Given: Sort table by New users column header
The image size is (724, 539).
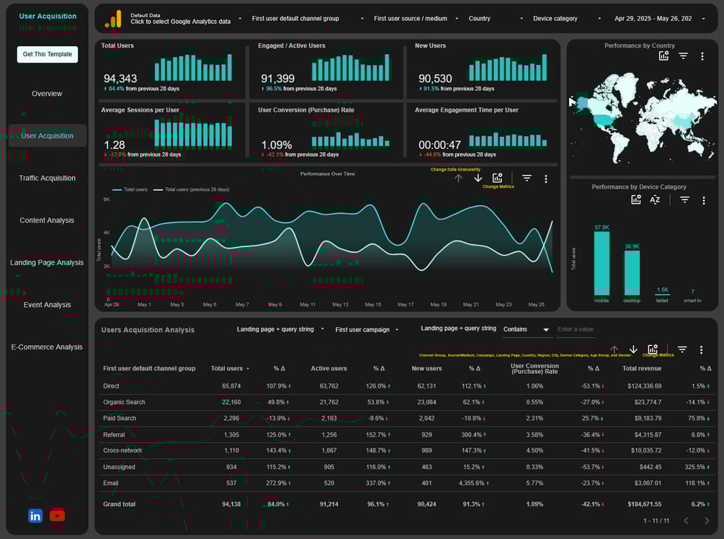Looking at the screenshot, I should 426,368.
